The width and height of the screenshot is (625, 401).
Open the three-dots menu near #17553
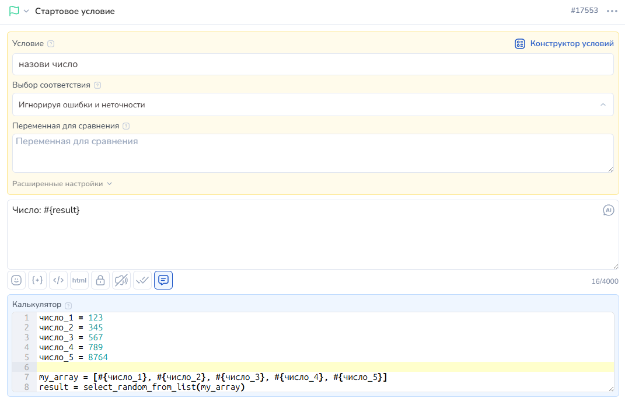pos(612,11)
